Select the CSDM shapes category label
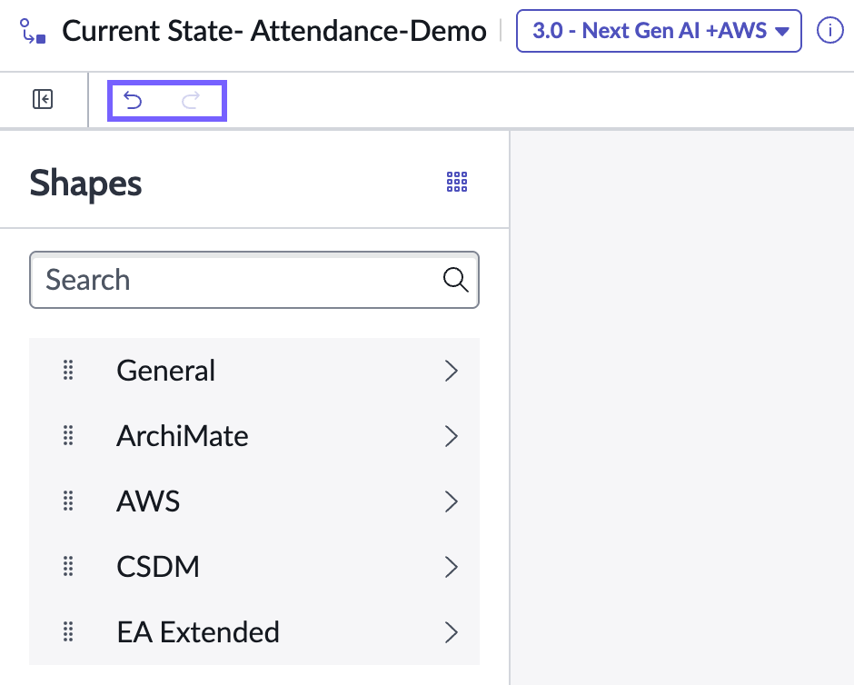 click(x=158, y=567)
